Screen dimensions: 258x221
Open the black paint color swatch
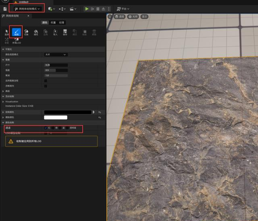[x=68, y=112]
